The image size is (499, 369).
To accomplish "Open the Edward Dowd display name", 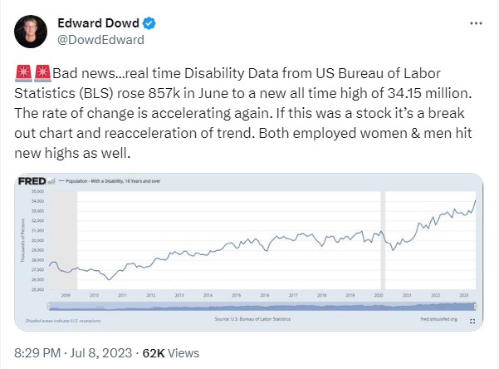I will [x=98, y=23].
